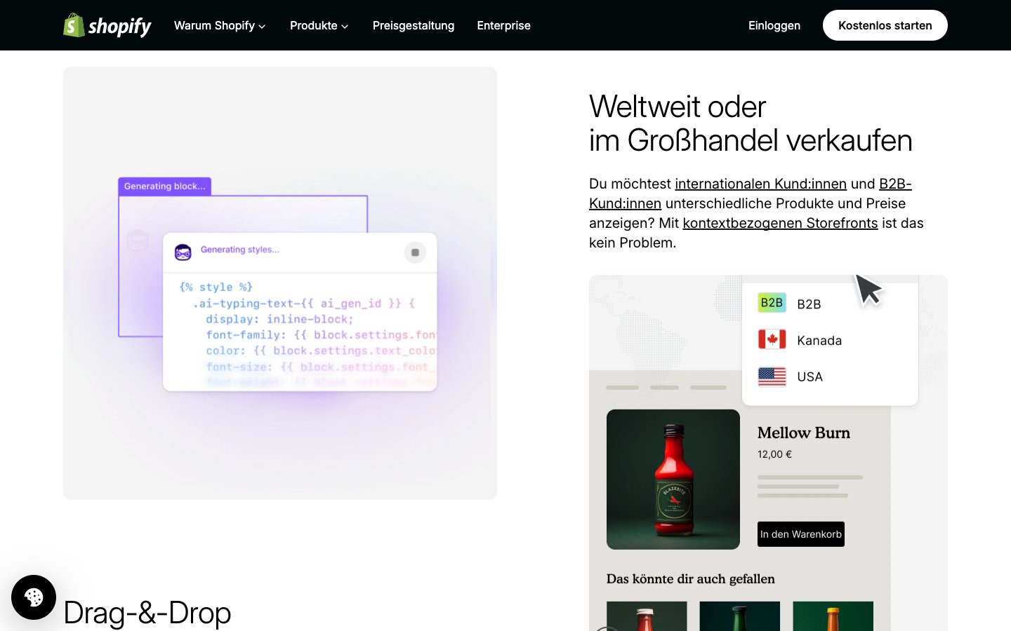
Task: Click the AI assistant avatar icon
Action: pos(183,252)
